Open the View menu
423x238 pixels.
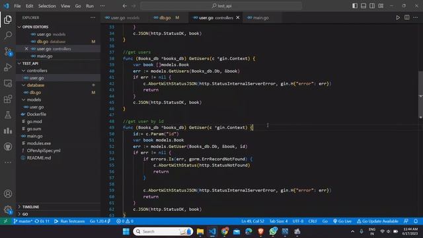tap(65, 6)
